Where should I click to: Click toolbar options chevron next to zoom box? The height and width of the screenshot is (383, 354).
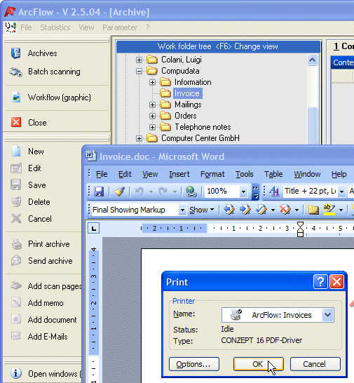255,192
